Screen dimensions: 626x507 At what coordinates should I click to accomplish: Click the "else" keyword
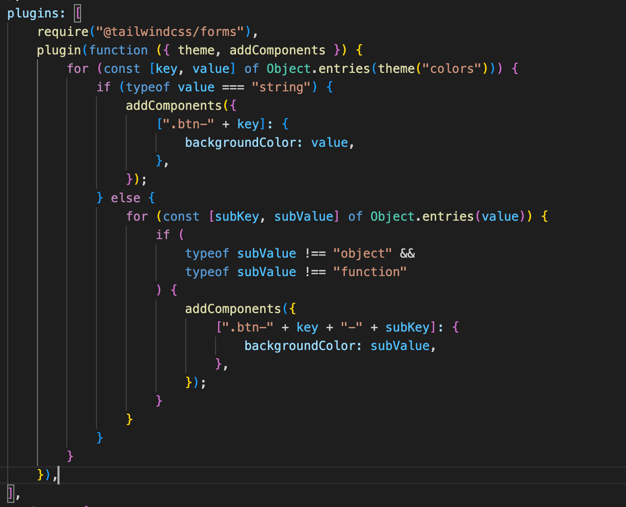click(125, 198)
